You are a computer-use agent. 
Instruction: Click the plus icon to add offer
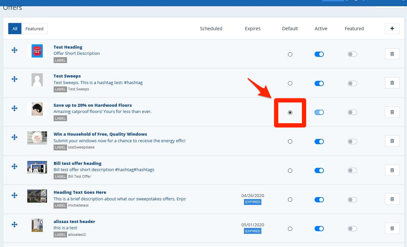click(x=392, y=29)
